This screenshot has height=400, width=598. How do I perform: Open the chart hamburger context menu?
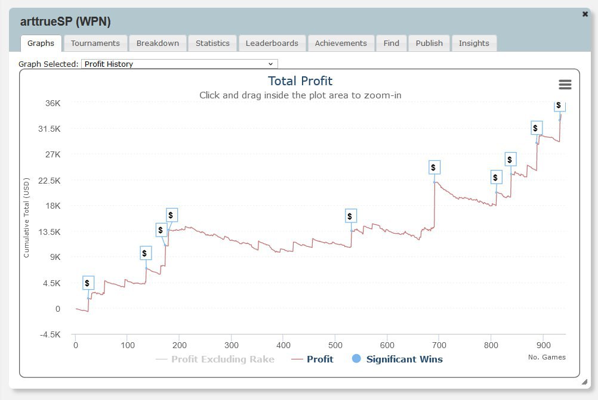[565, 85]
